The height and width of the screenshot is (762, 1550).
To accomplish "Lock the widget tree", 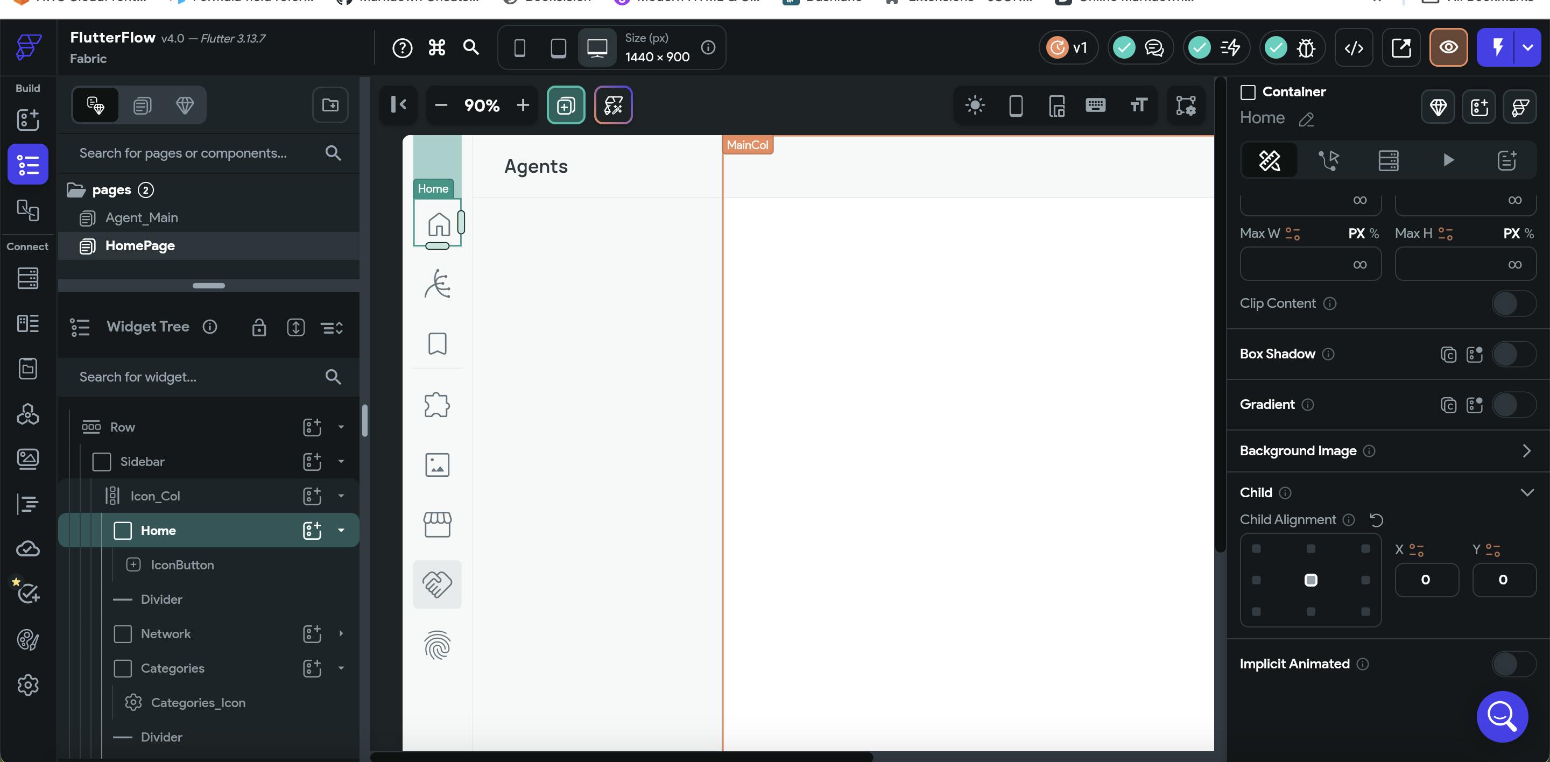I will tap(259, 327).
